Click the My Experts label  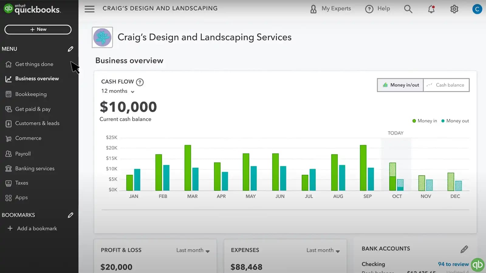tap(336, 8)
